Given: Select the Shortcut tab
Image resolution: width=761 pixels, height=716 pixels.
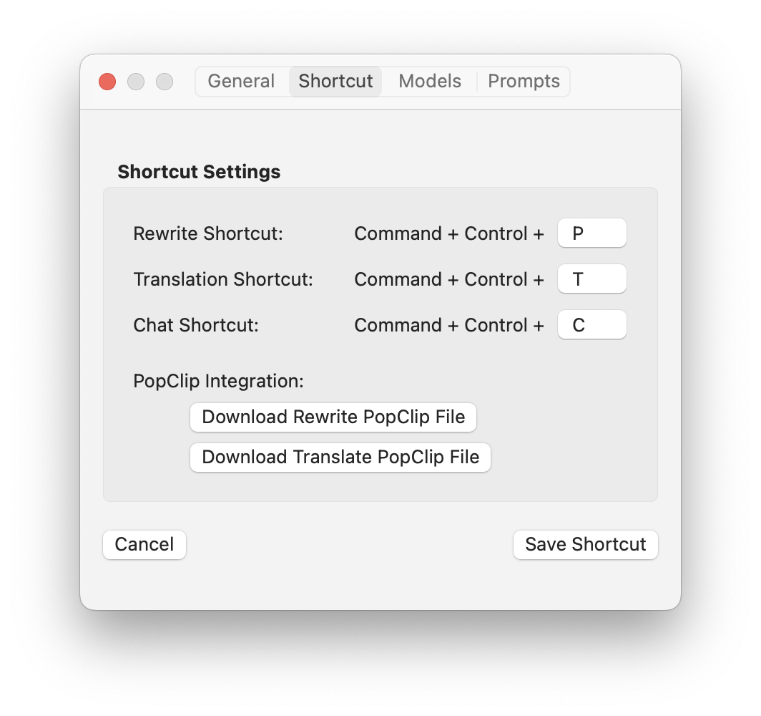Looking at the screenshot, I should 335,82.
